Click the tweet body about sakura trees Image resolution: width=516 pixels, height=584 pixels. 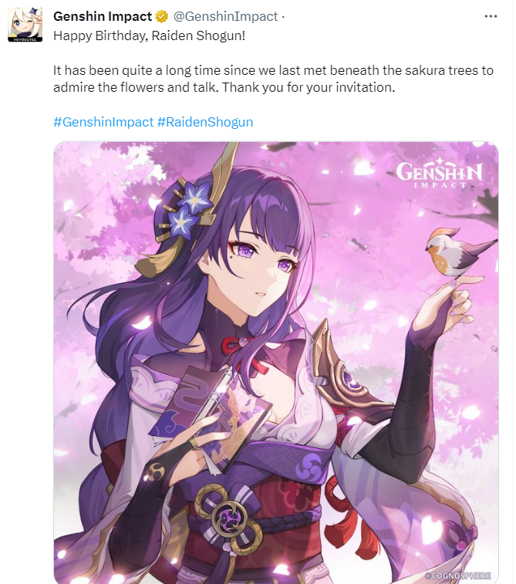coord(273,79)
